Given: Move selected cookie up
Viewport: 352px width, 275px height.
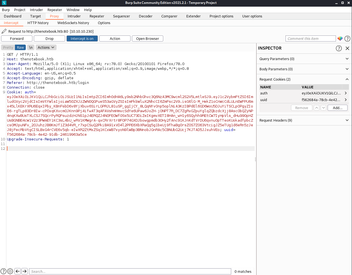Looking at the screenshot, I should 317,108.
